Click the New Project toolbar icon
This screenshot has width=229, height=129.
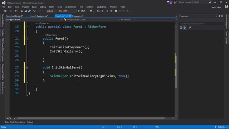coord(16,11)
